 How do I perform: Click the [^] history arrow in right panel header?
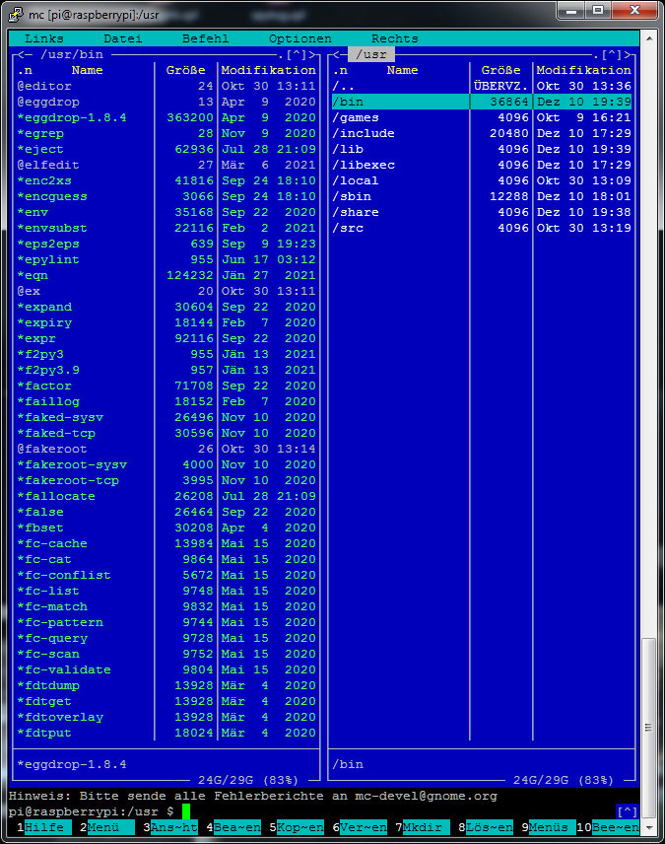[x=616, y=55]
